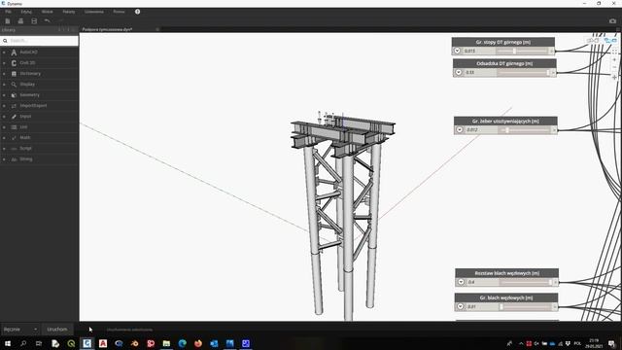Expand 'Odsadzka DT górnego' slider settings
622x350 pixels.
pos(459,72)
